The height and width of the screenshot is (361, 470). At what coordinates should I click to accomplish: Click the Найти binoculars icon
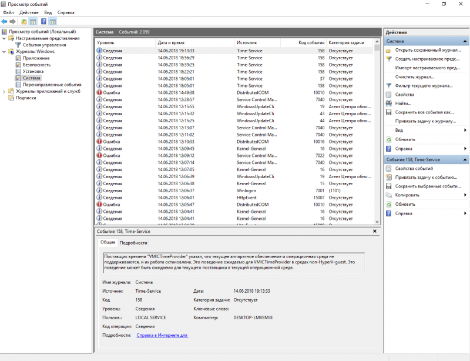pyautogui.click(x=389, y=103)
